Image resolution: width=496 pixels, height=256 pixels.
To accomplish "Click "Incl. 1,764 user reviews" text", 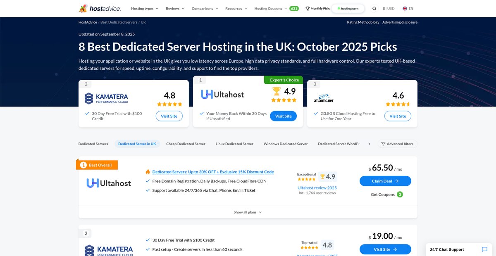I will [x=317, y=193].
